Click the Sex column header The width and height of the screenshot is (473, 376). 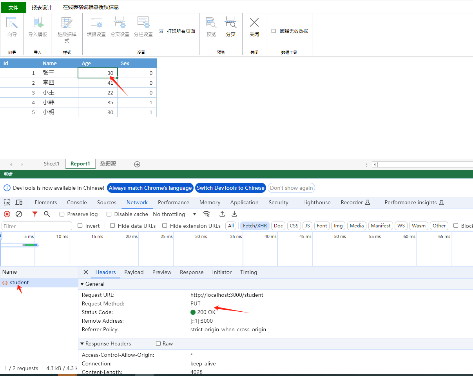point(137,63)
